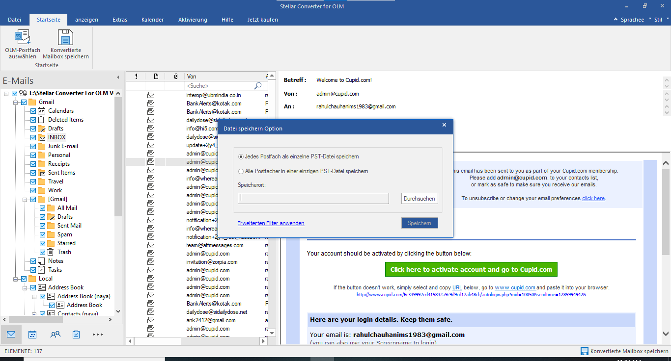Collapse the Gmail folder tree node

click(x=16, y=102)
